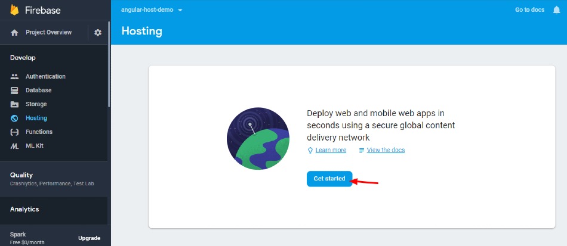The width and height of the screenshot is (567, 246).
Task: Open ML Kit section
Action: coord(35,146)
